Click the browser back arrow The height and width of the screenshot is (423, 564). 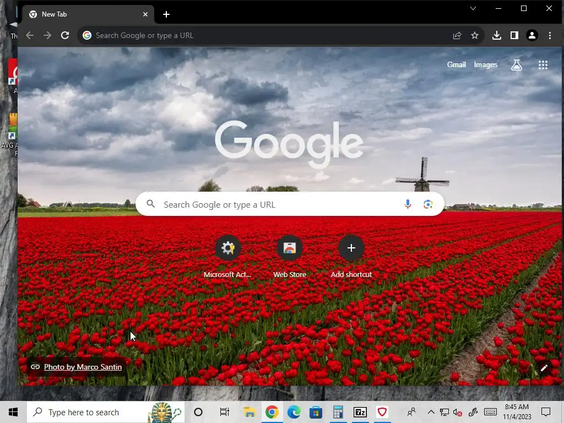click(30, 35)
